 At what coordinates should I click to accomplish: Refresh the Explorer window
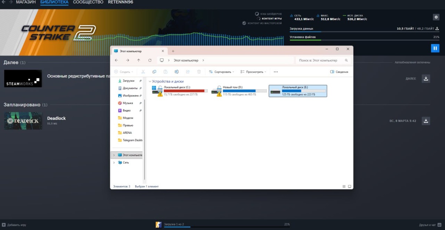(x=150, y=60)
